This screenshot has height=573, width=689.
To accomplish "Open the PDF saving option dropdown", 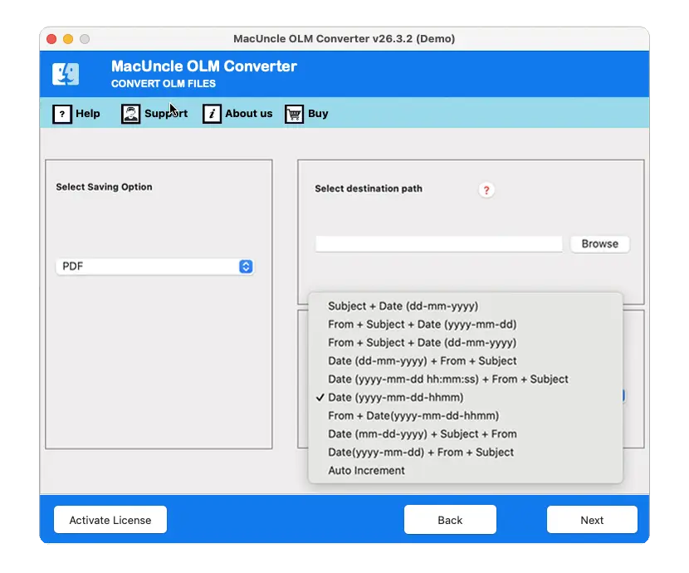I will (x=154, y=267).
